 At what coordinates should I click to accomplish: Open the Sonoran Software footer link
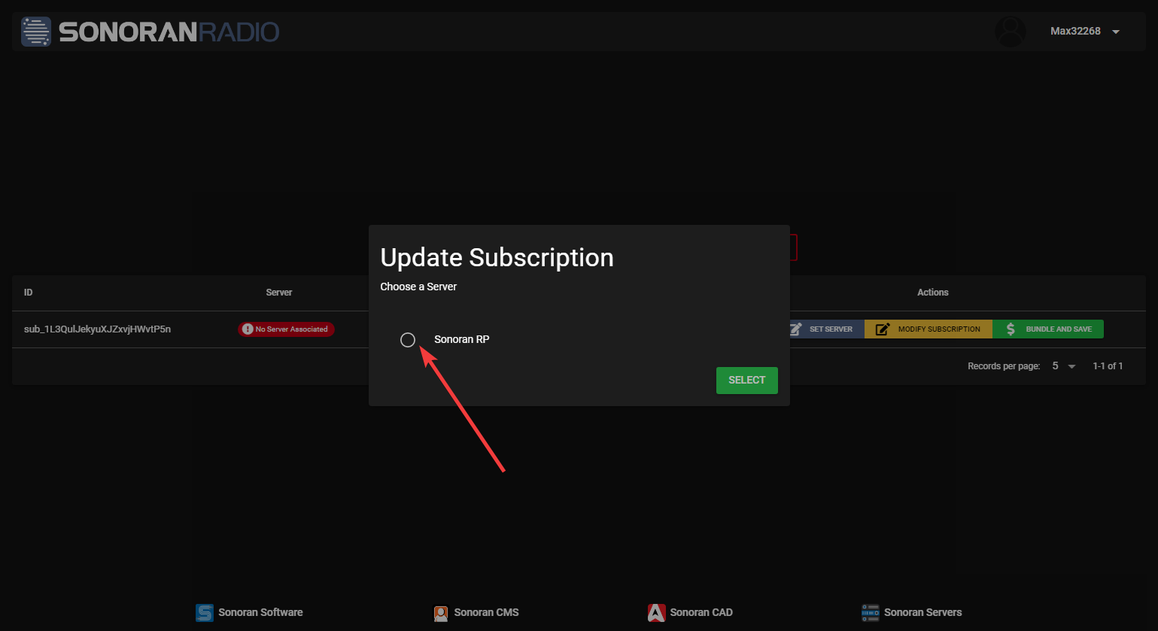pyautogui.click(x=249, y=613)
